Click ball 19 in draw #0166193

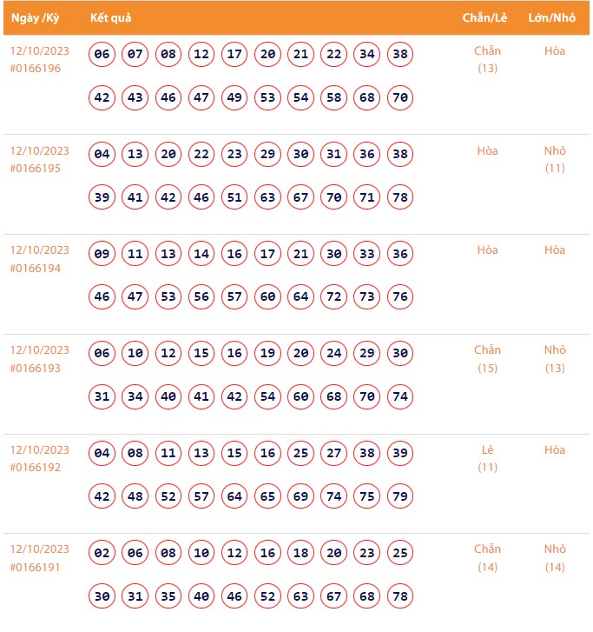(x=267, y=355)
